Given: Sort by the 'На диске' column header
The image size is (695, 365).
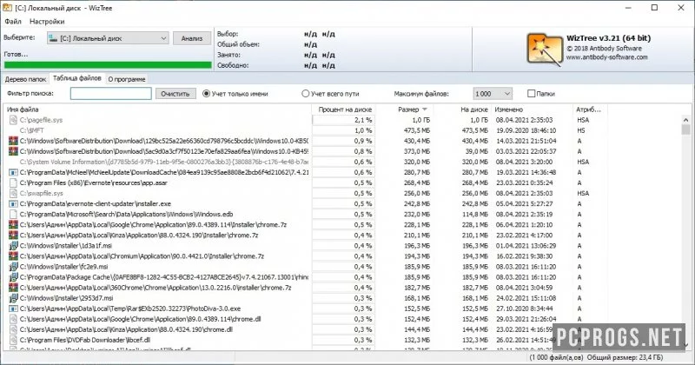Looking at the screenshot, I should (x=462, y=109).
